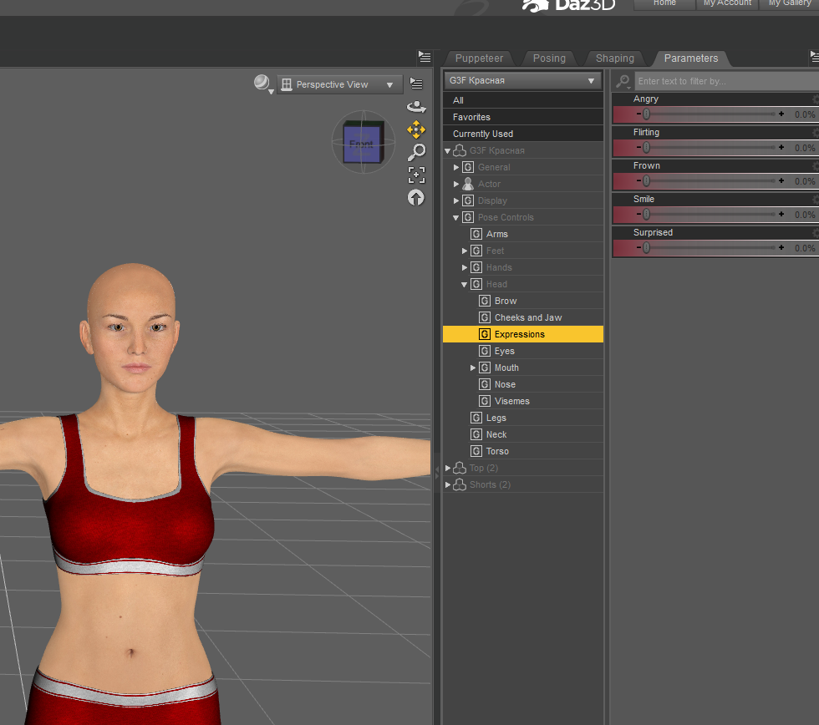The image size is (819, 725).
Task: Open My Gallery in header
Action: click(x=790, y=3)
